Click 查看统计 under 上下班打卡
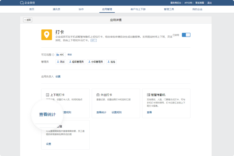 coord(47,115)
